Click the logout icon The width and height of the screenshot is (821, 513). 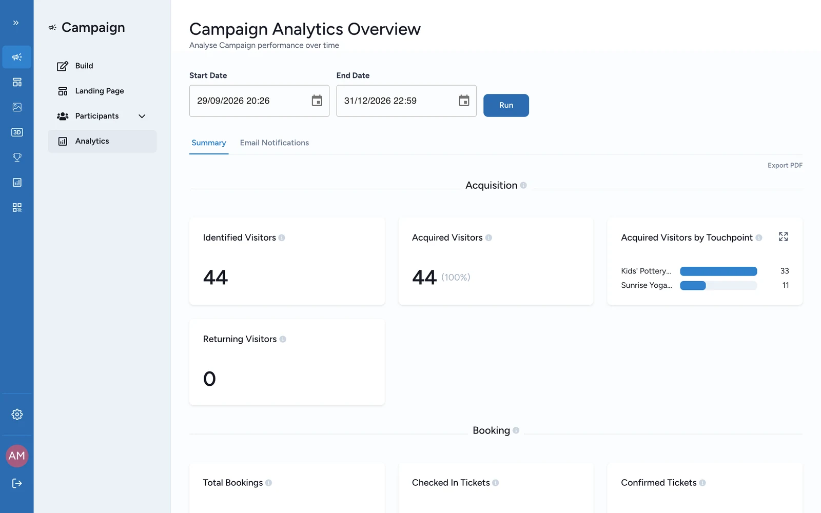pyautogui.click(x=17, y=483)
